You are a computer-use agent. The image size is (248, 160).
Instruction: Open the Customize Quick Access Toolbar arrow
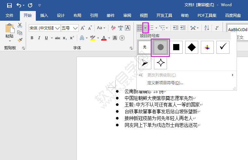pyautogui.click(x=39, y=6)
